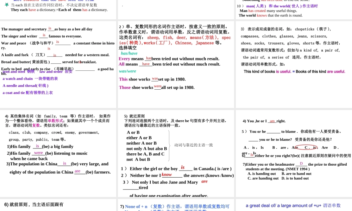Click the red answer 'know' in sentence 2
Screen dimensions: 352x211
167,175
